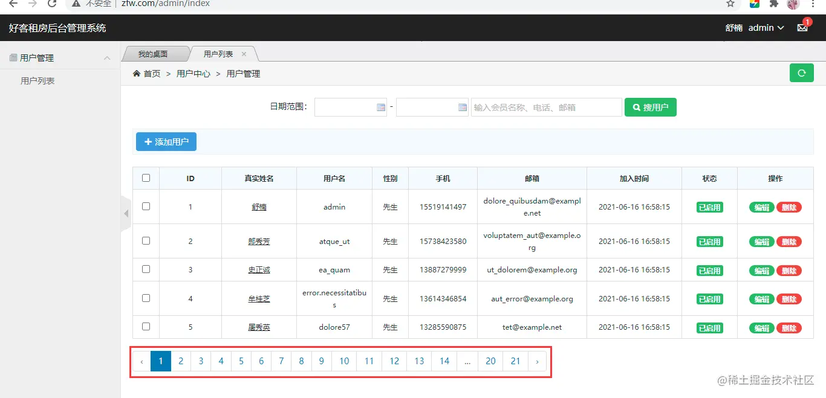Go to page 5 in the pagination
Screen dimensions: 826x398
coord(241,361)
